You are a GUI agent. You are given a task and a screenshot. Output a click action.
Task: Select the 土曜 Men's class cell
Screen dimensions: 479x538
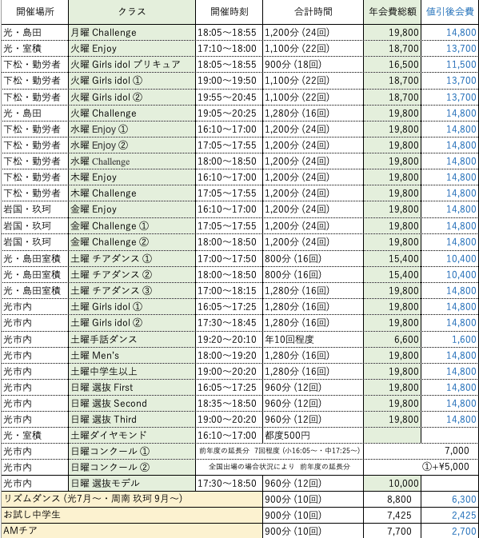point(132,356)
